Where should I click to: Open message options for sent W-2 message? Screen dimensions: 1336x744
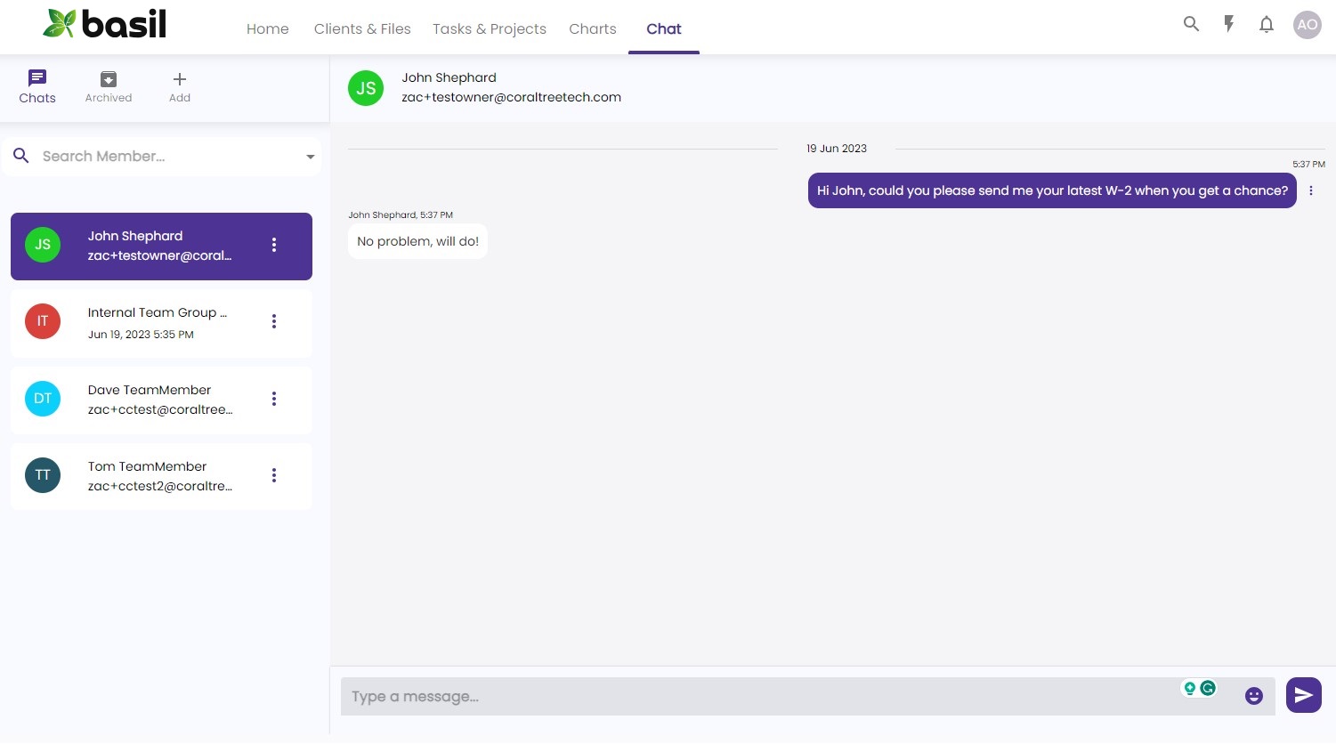[1310, 190]
